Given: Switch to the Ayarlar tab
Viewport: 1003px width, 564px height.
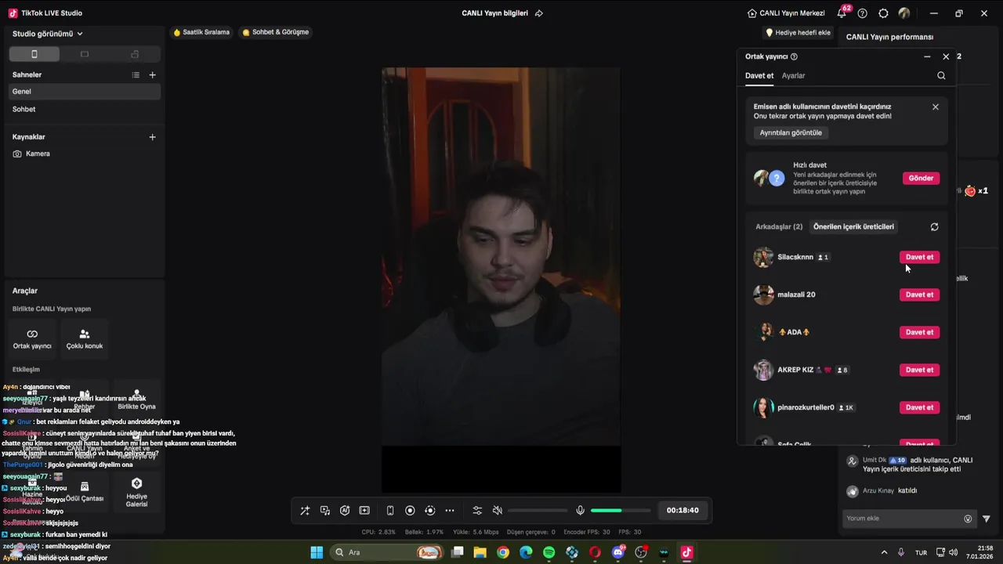Looking at the screenshot, I should (x=794, y=76).
